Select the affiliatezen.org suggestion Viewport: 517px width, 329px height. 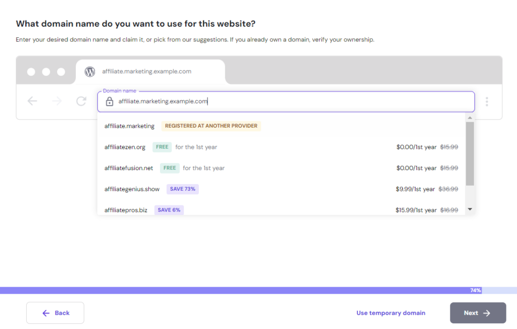125,147
